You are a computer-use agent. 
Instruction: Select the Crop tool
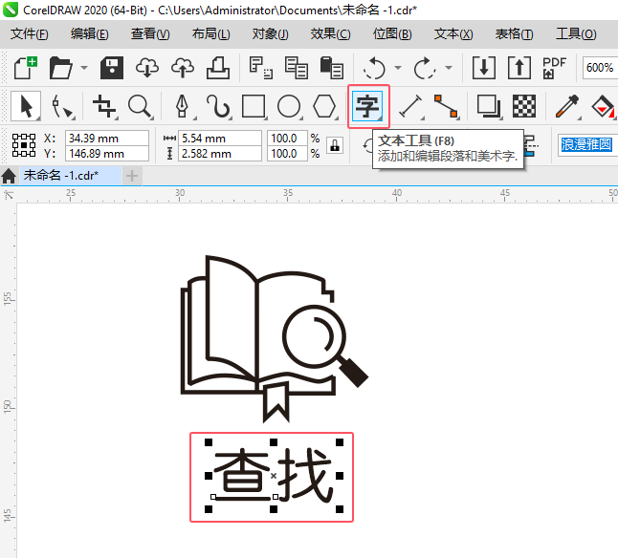point(104,106)
